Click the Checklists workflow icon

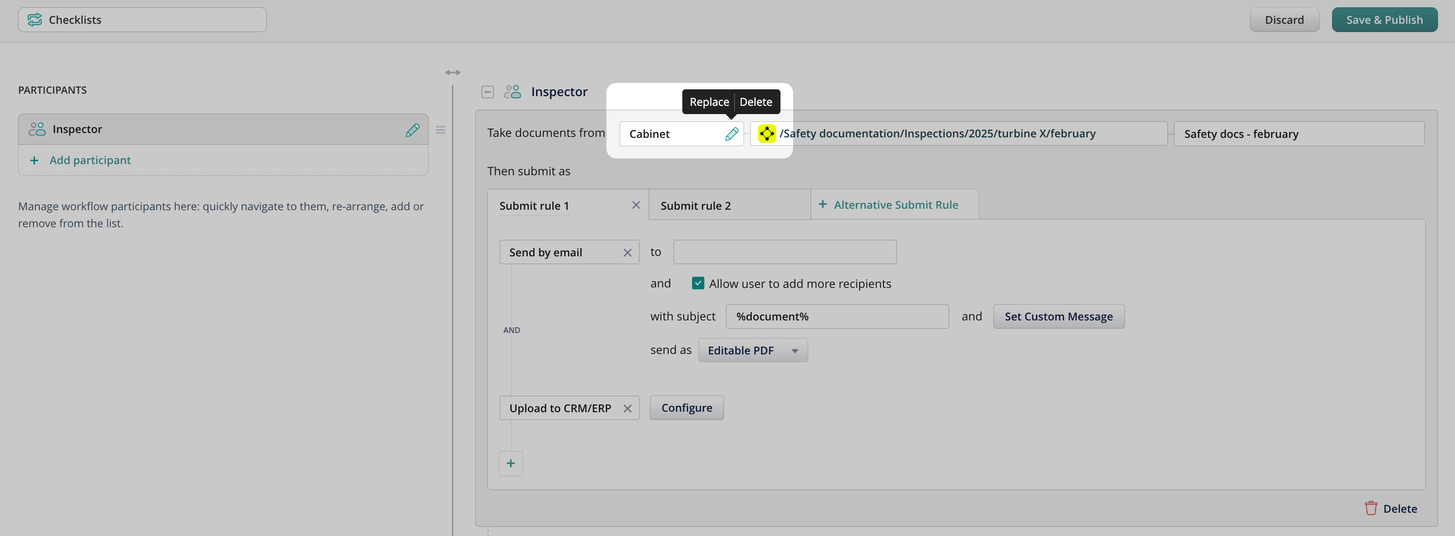point(35,20)
